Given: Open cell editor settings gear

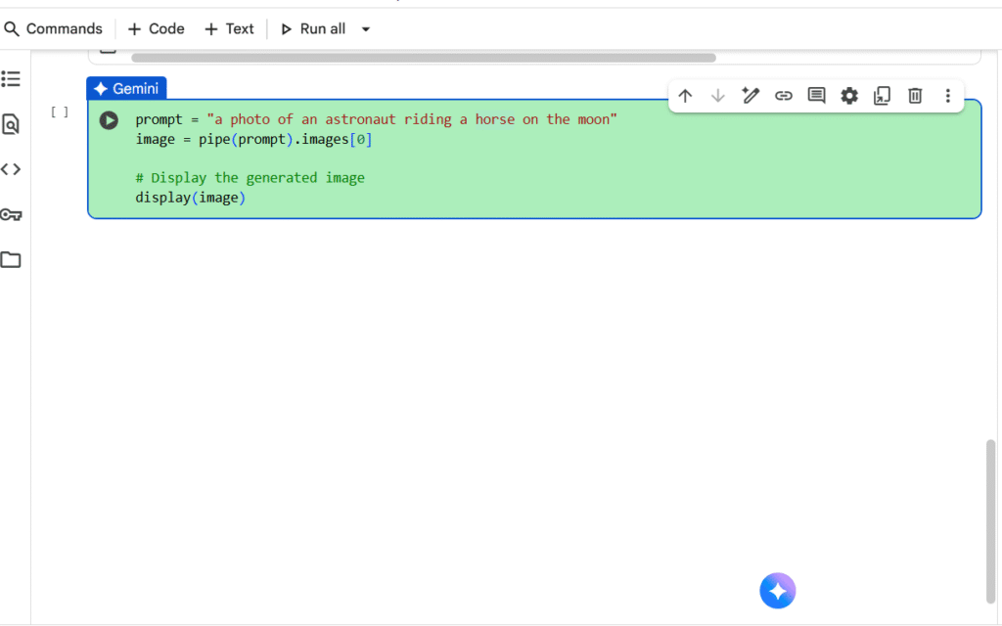Looking at the screenshot, I should 849,96.
